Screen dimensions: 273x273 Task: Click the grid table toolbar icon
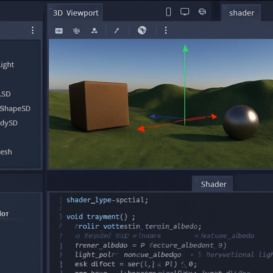tap(59, 31)
